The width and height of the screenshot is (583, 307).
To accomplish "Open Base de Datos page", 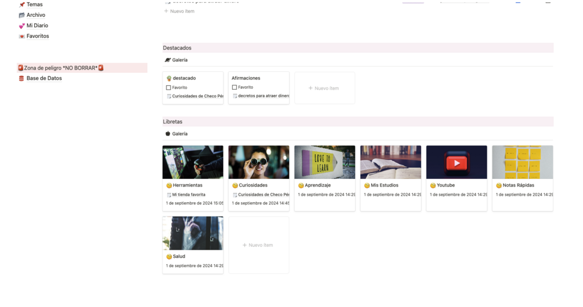I will (x=44, y=78).
